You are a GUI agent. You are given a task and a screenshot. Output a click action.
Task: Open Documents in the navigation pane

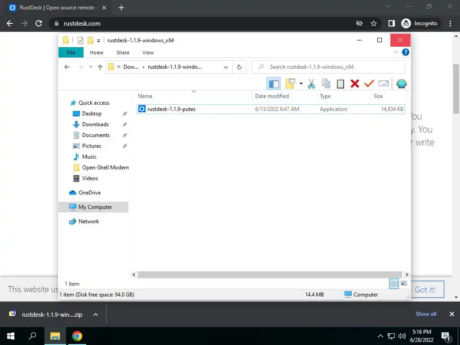tap(96, 135)
